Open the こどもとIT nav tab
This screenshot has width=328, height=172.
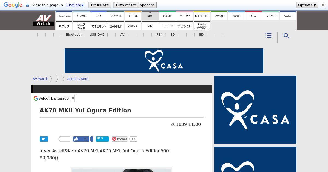pos(184,26)
